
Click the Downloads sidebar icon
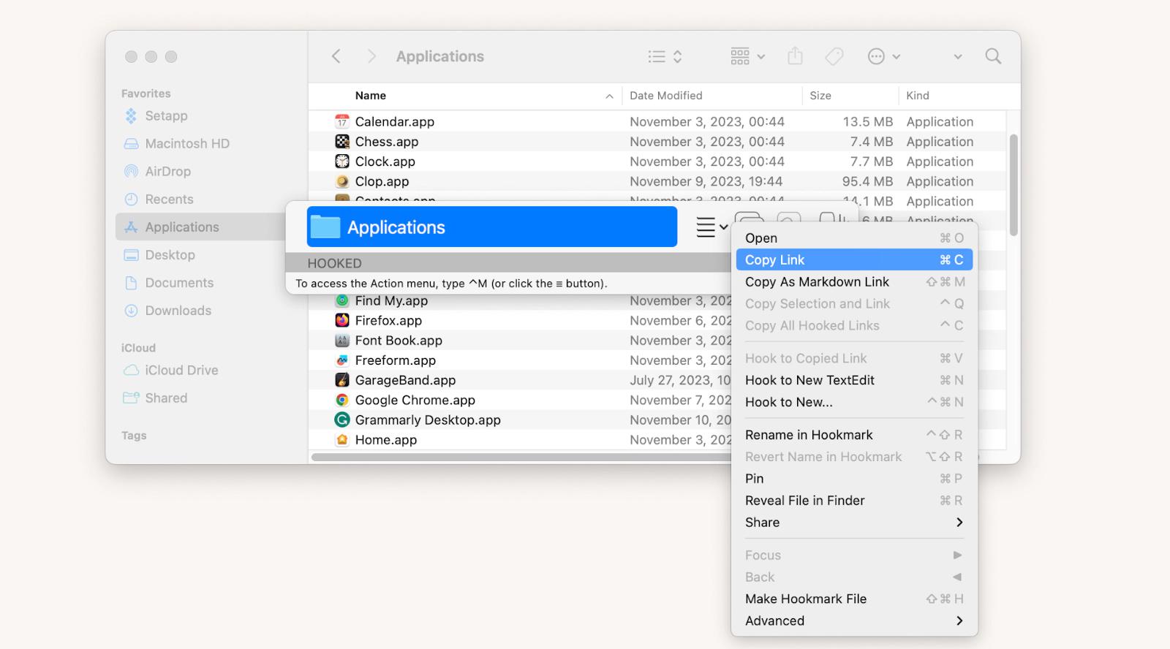coord(131,311)
